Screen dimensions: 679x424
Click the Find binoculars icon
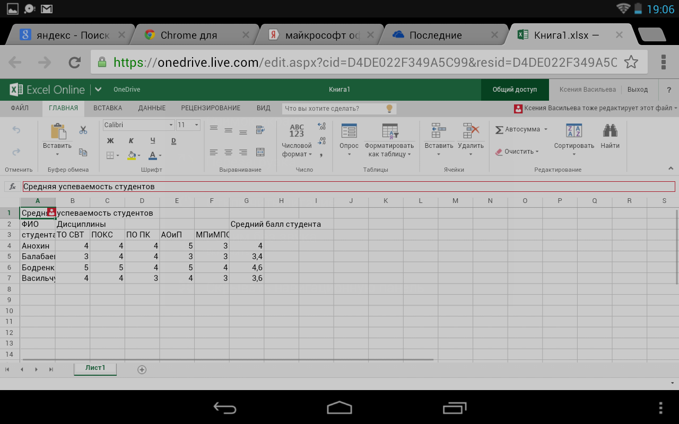click(610, 131)
